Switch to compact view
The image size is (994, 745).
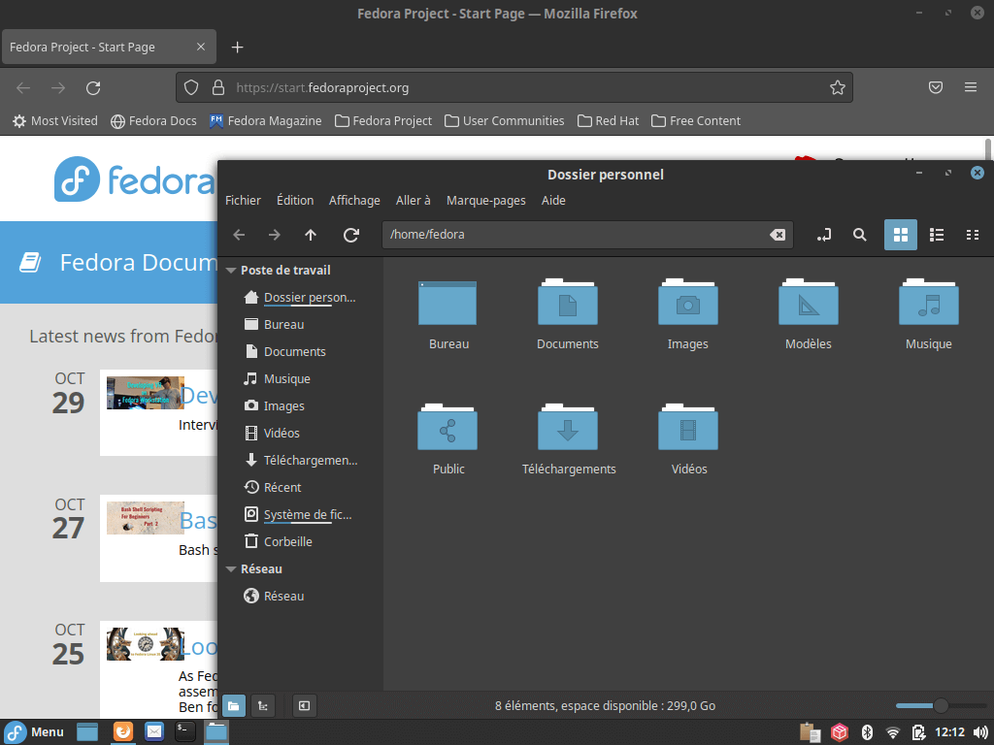(973, 235)
